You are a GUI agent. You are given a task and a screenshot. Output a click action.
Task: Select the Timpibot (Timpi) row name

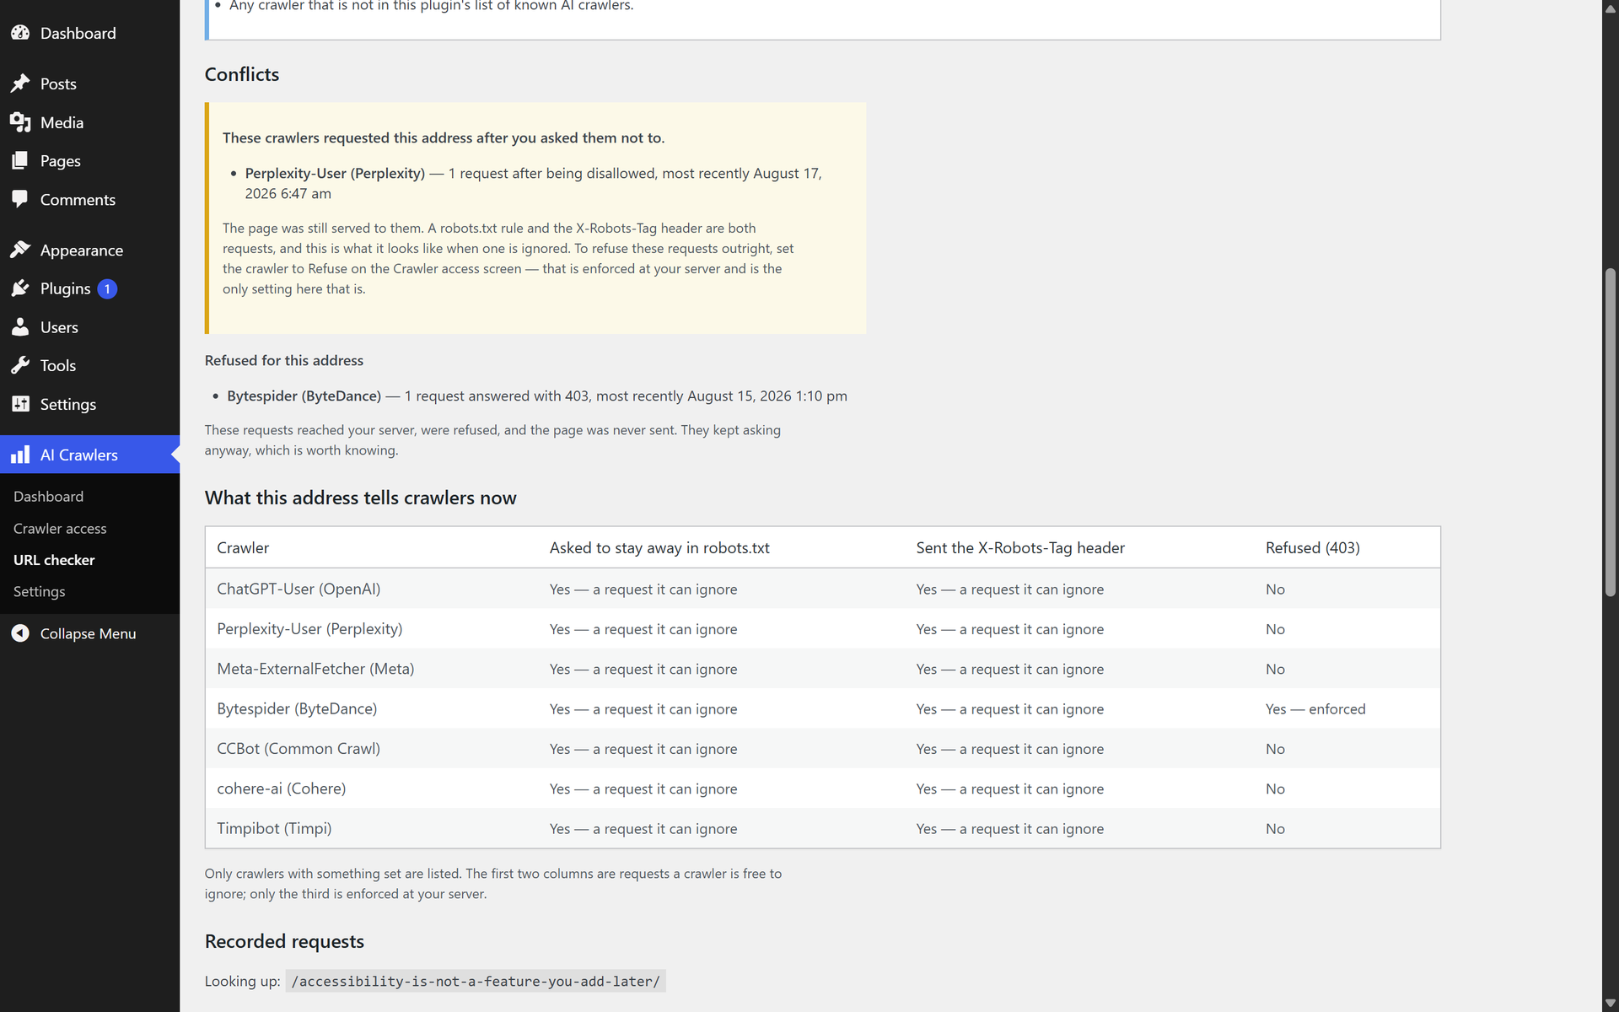click(274, 828)
